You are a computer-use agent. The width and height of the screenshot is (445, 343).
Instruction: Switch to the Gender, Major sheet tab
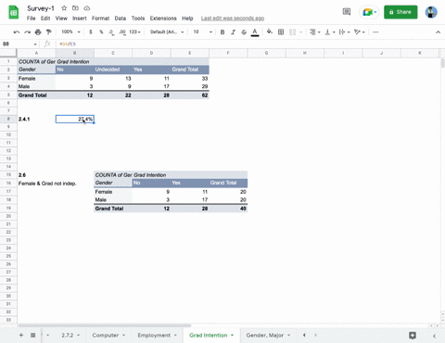click(265, 335)
